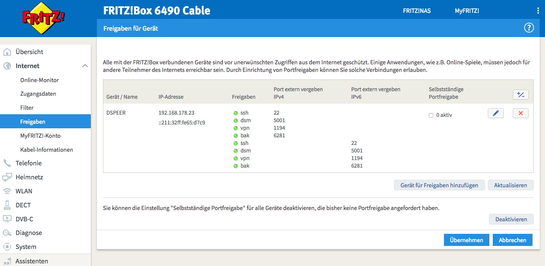
Task: Click the FRITZ! logo
Action: coord(44,18)
